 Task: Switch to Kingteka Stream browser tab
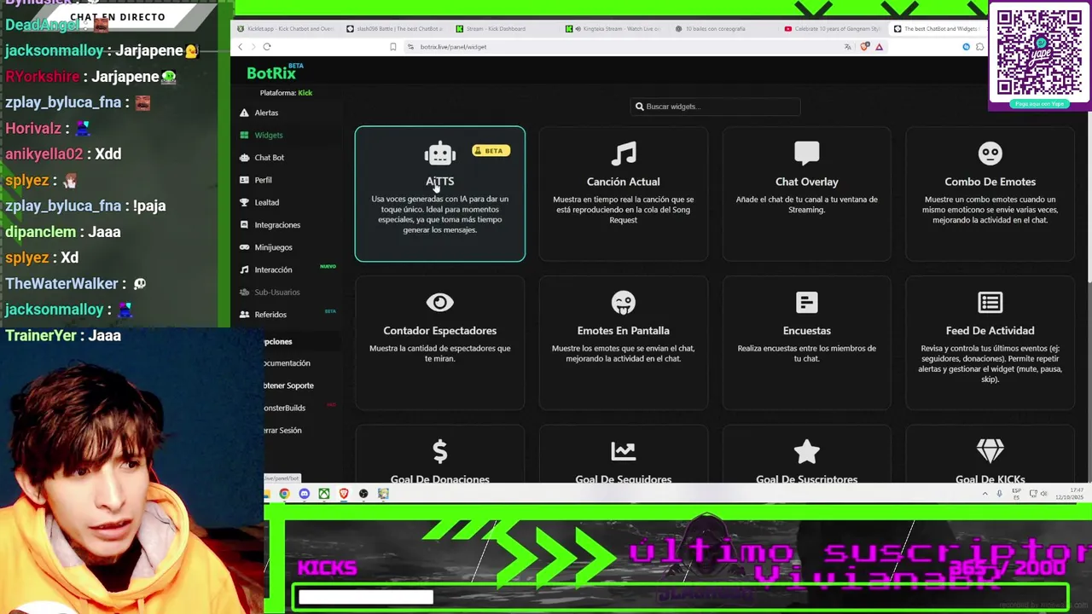[613, 29]
